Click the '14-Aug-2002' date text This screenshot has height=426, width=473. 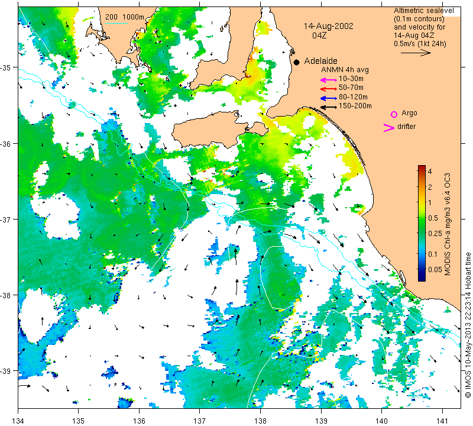[328, 26]
